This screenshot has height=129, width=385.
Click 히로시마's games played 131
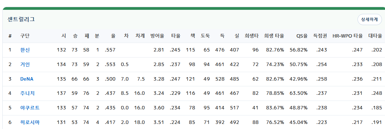(x=62, y=122)
